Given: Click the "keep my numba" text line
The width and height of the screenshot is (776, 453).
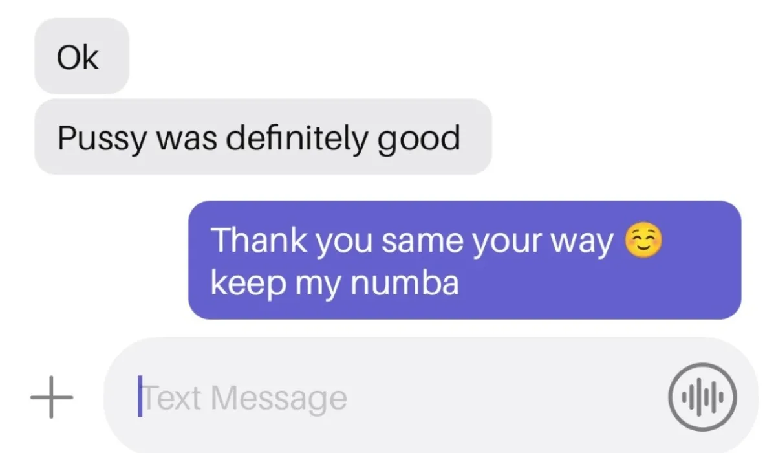Looking at the screenshot, I should tap(334, 284).
